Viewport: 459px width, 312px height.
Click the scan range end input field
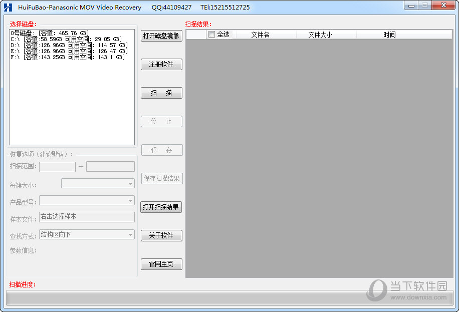[110, 167]
